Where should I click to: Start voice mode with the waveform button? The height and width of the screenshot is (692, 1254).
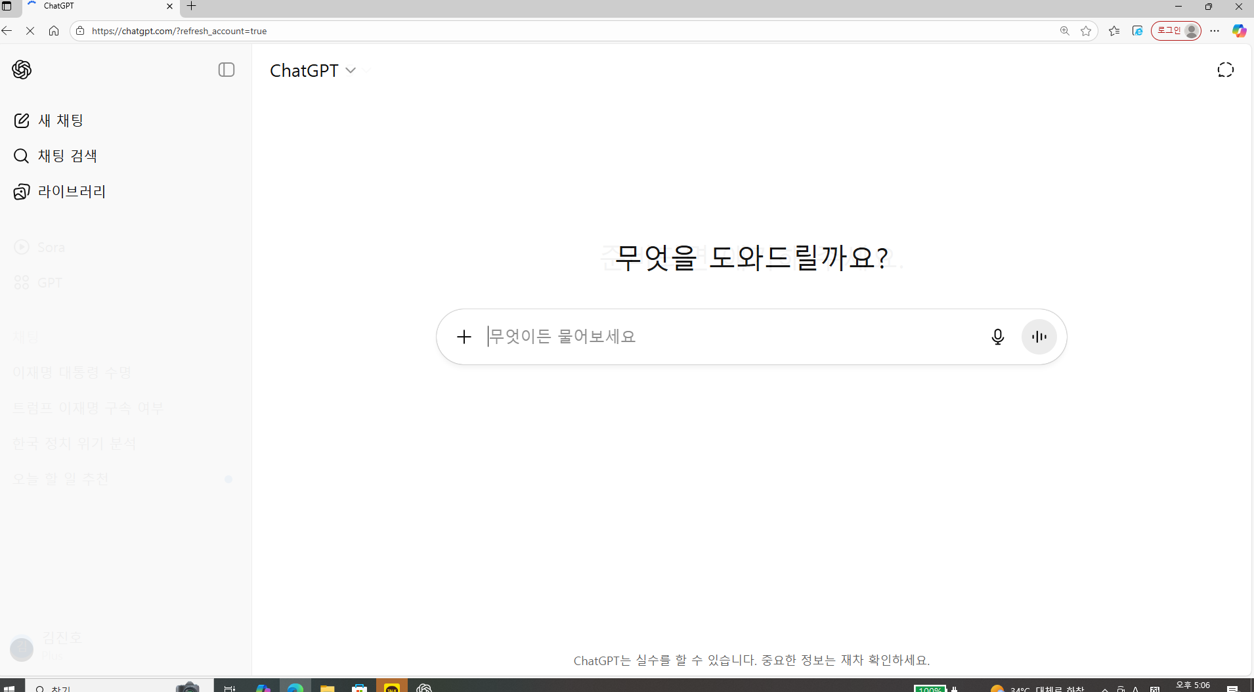(1039, 337)
